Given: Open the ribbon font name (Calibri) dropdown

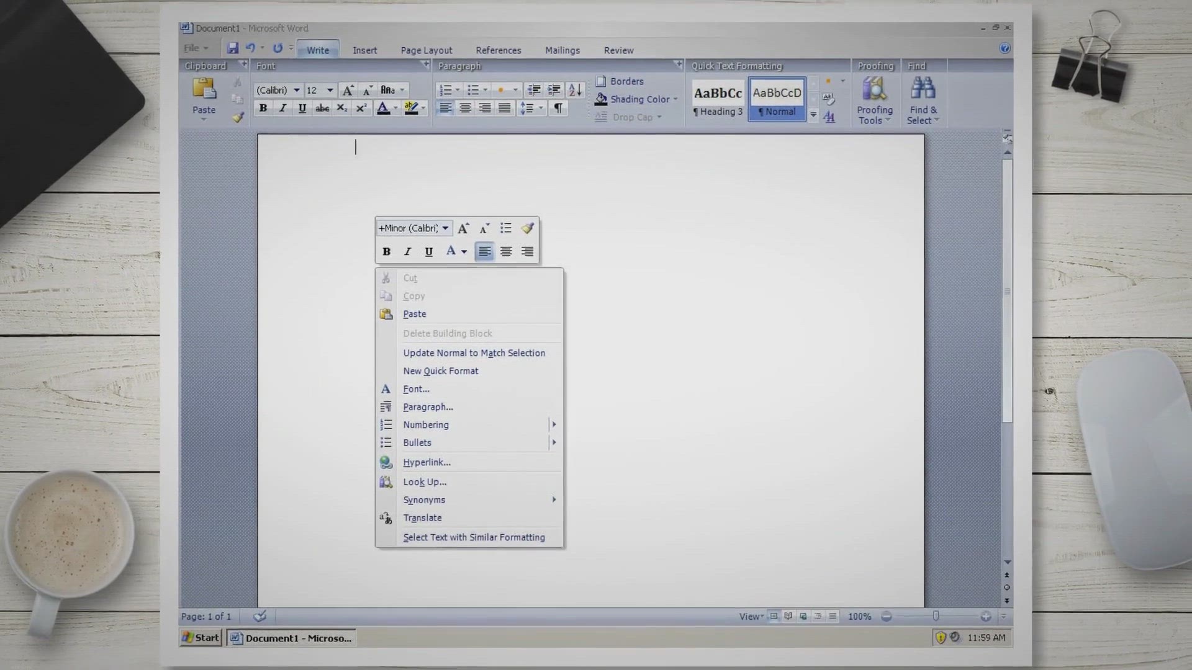Looking at the screenshot, I should [297, 91].
